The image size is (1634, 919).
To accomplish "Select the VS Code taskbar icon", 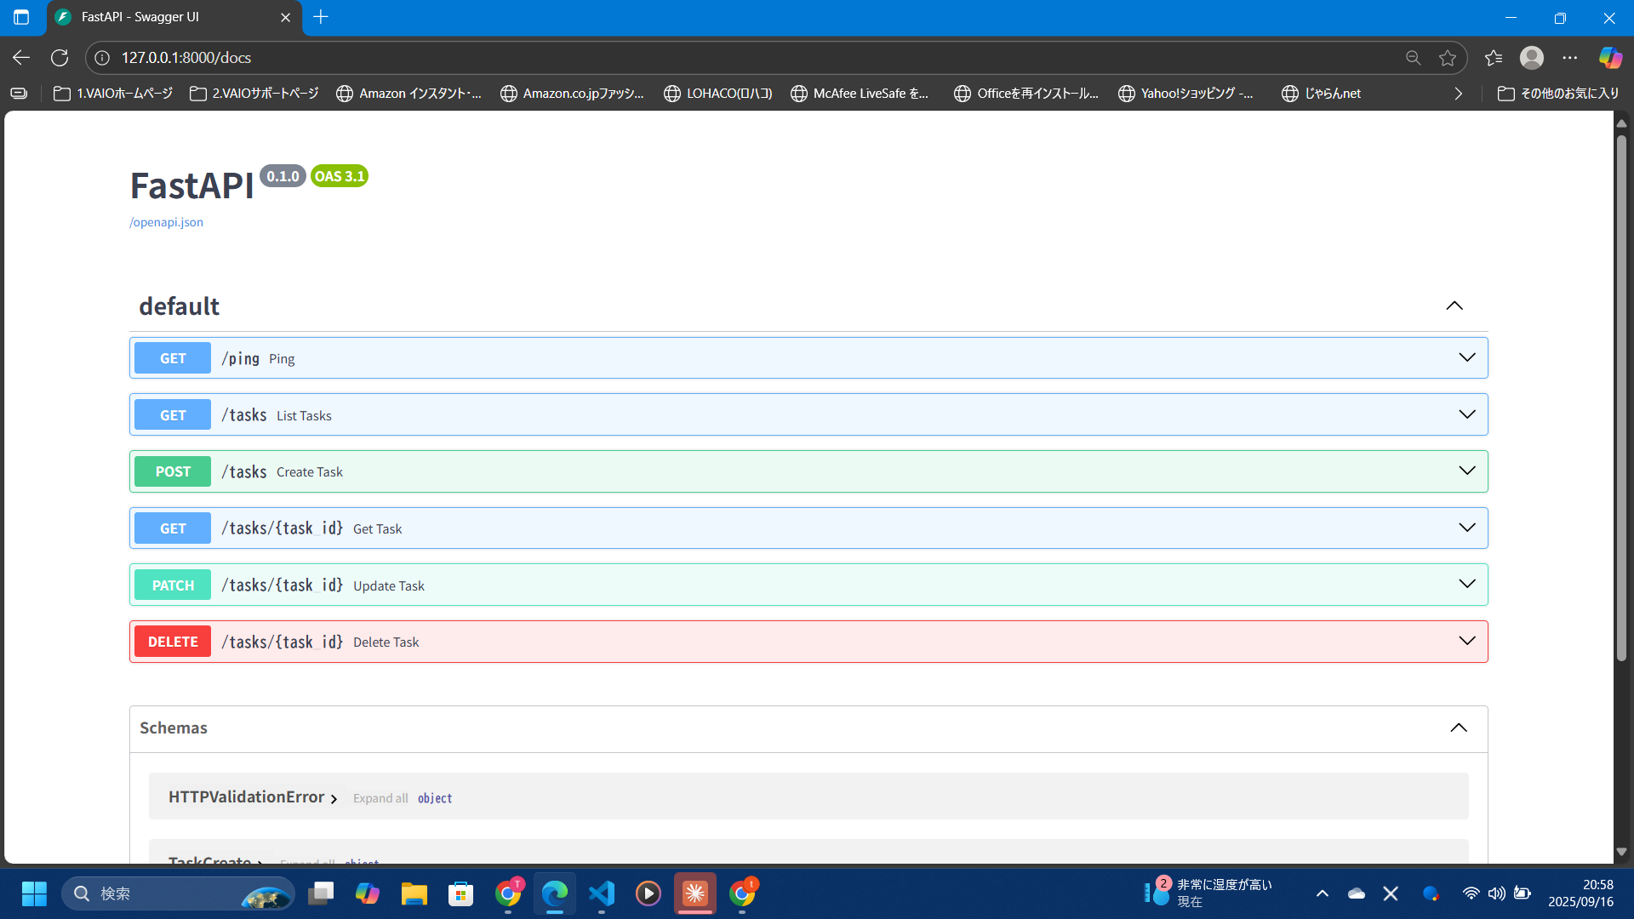I will click(602, 893).
